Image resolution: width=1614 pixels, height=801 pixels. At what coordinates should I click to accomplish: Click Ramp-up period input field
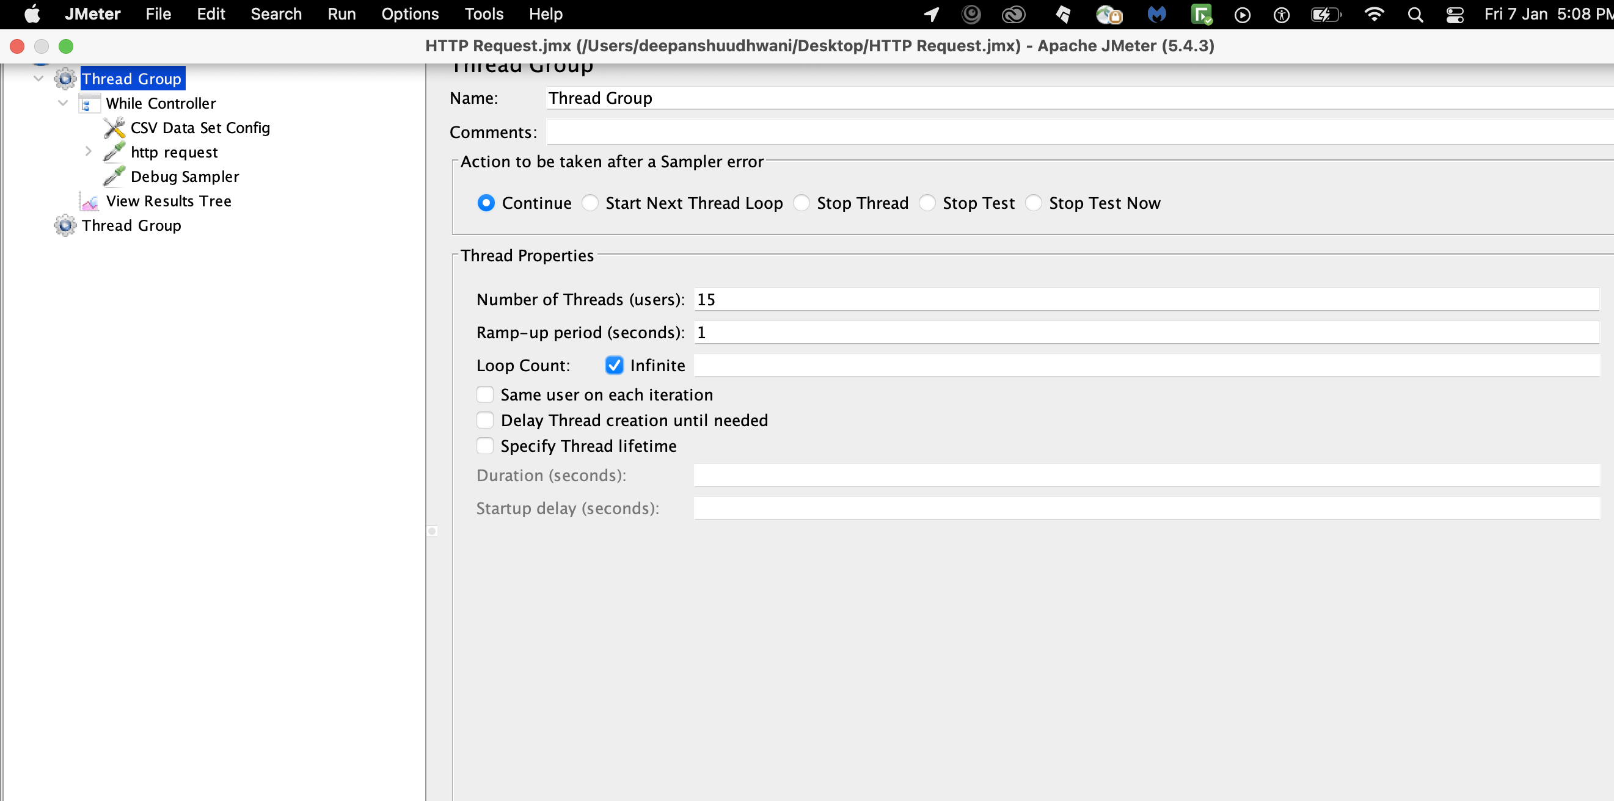pyautogui.click(x=1145, y=332)
